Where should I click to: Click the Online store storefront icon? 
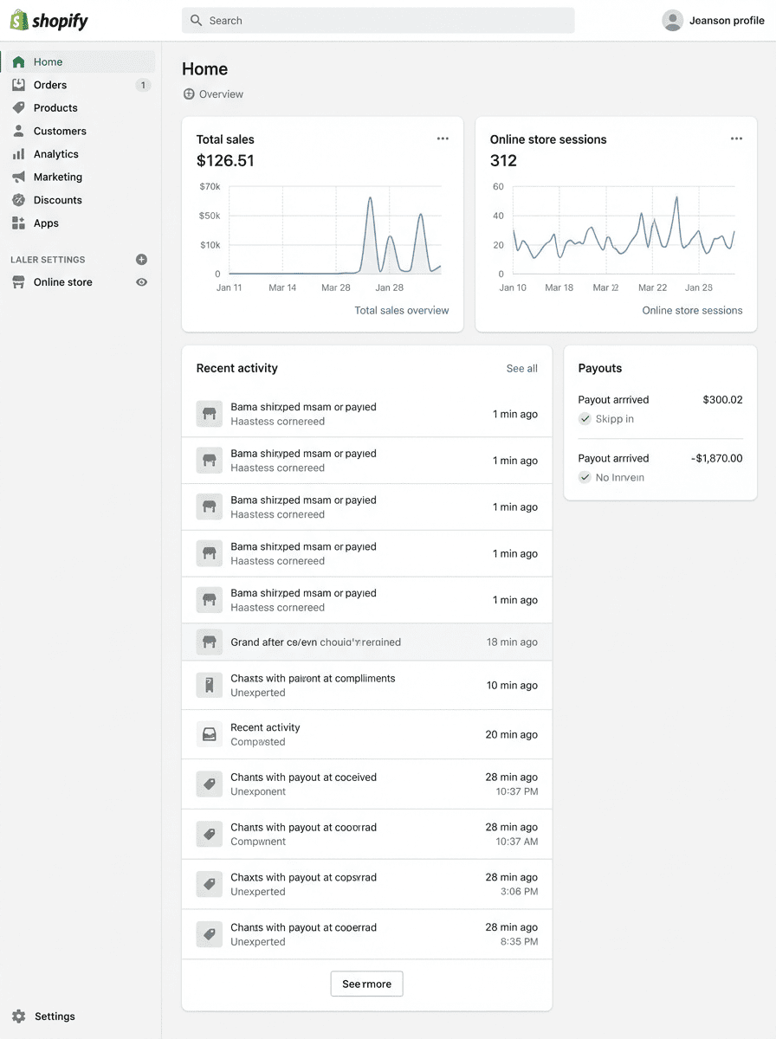tap(18, 282)
